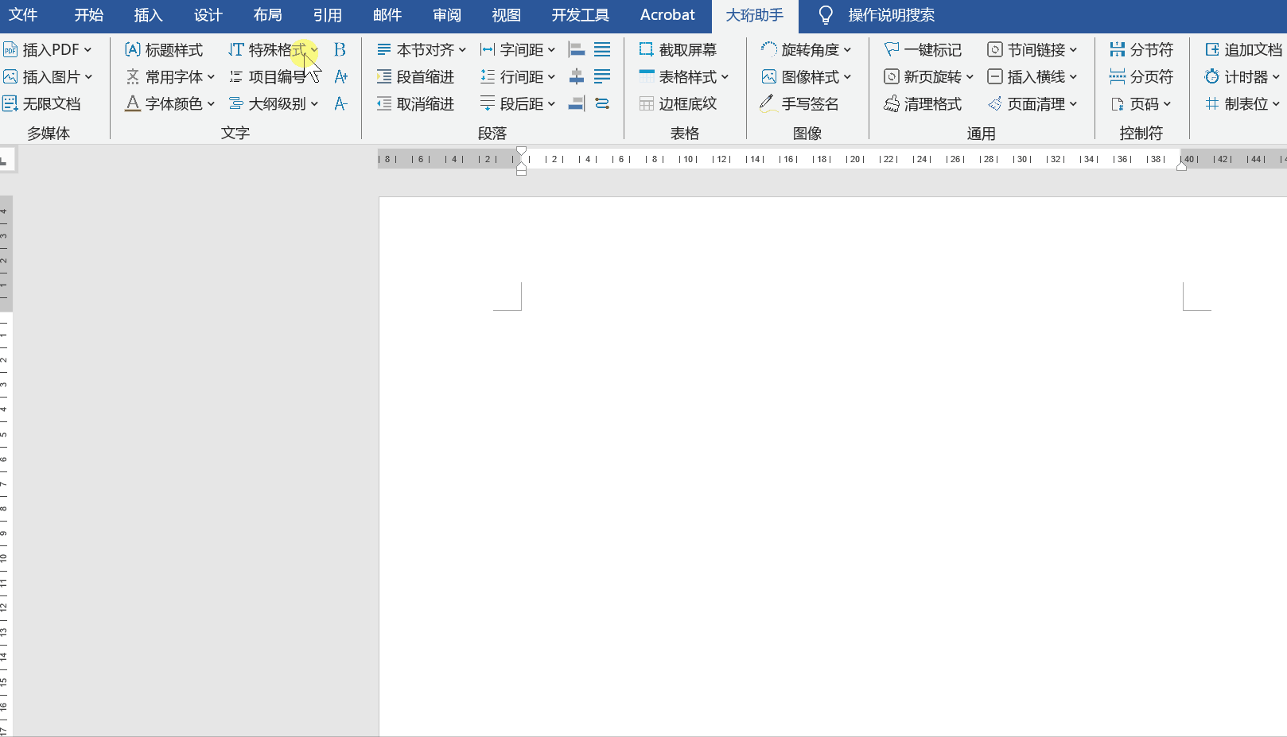Apply 段首缩进 first-line indent

[415, 77]
